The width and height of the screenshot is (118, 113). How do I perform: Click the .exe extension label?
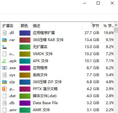point(12,68)
